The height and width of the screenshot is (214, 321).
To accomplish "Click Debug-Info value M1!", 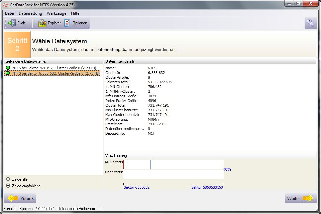I will (151, 133).
